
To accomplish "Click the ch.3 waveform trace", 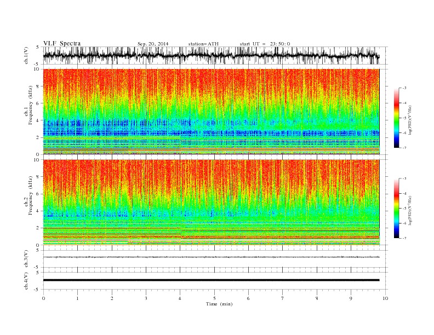I will point(211,257).
